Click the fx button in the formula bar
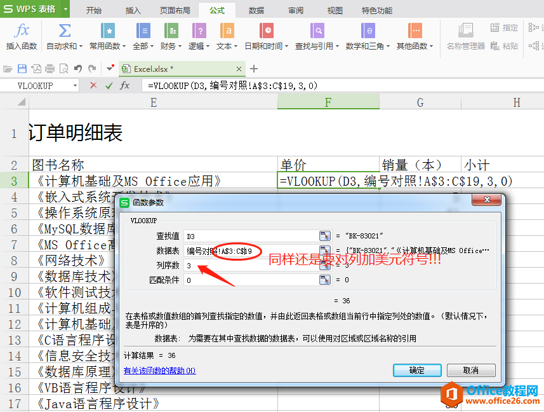Image resolution: width=544 pixels, height=412 pixels. (124, 85)
